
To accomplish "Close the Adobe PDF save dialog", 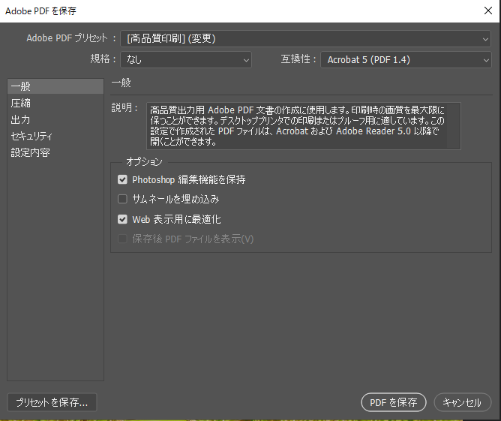I will [x=487, y=11].
